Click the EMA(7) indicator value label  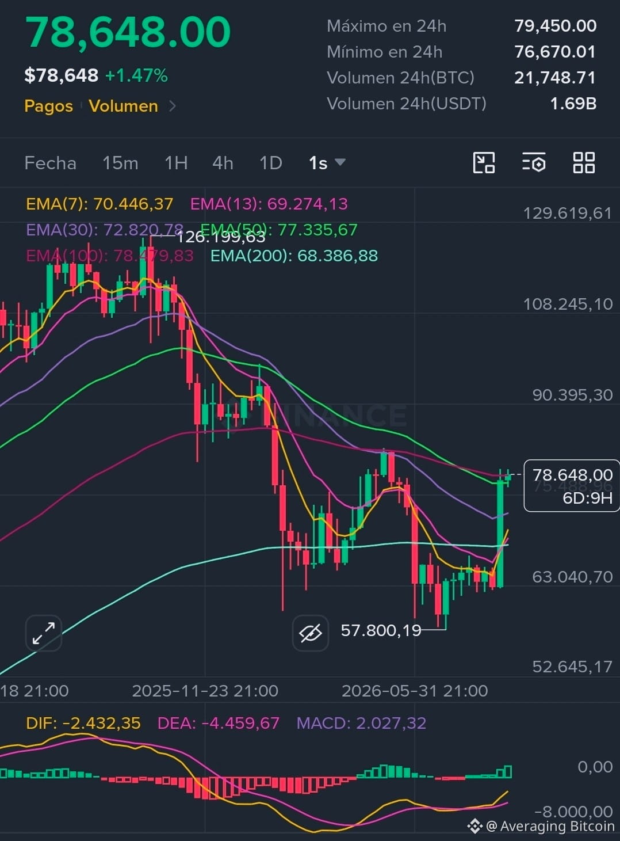point(99,204)
